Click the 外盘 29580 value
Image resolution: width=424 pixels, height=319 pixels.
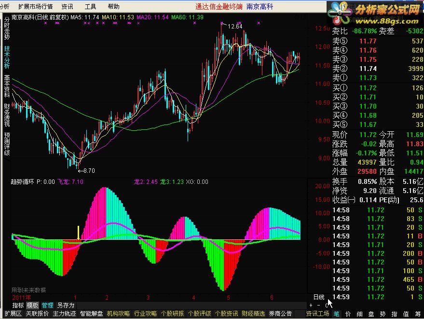click(x=367, y=171)
